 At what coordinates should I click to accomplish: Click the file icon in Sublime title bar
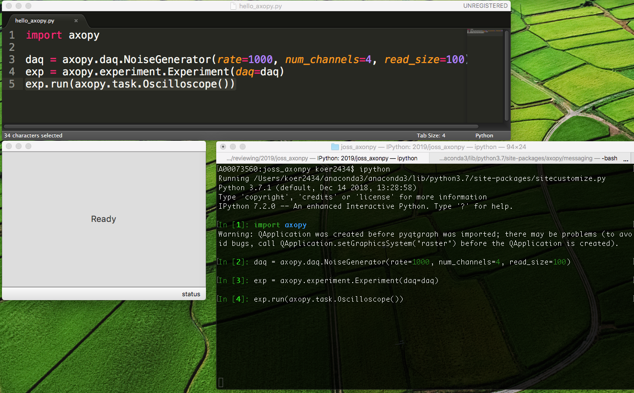(x=233, y=6)
